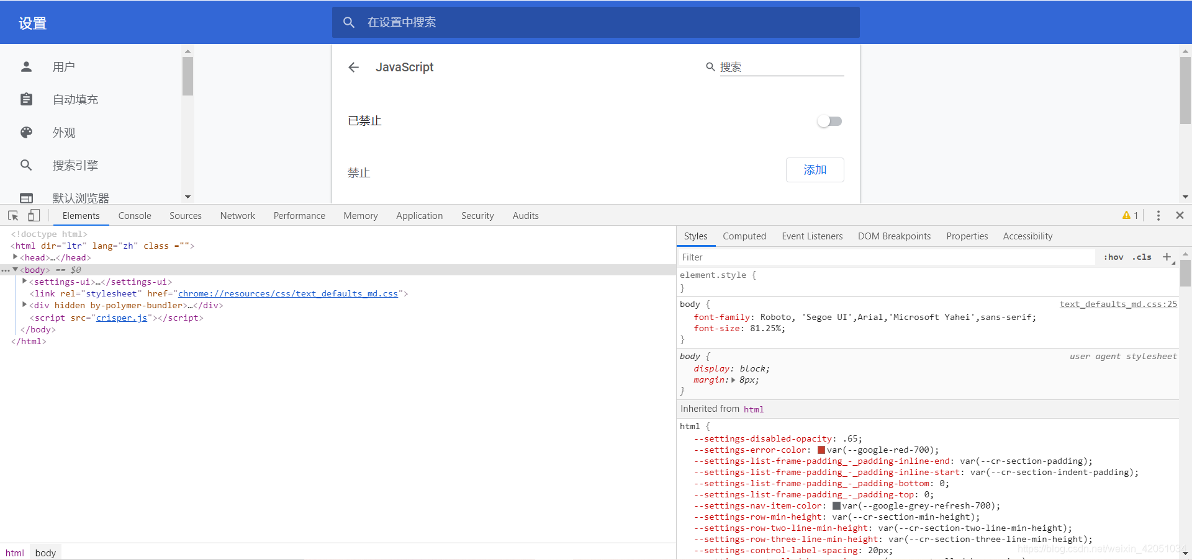Click the back arrow next to JavaScript
1192x560 pixels.
pos(353,68)
